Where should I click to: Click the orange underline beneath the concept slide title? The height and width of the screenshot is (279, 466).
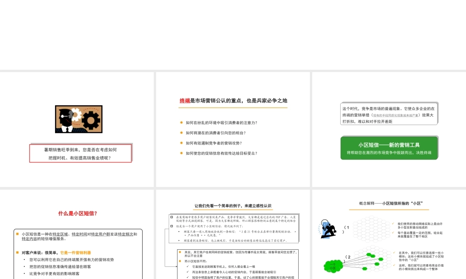pyautogui.click(x=390, y=210)
